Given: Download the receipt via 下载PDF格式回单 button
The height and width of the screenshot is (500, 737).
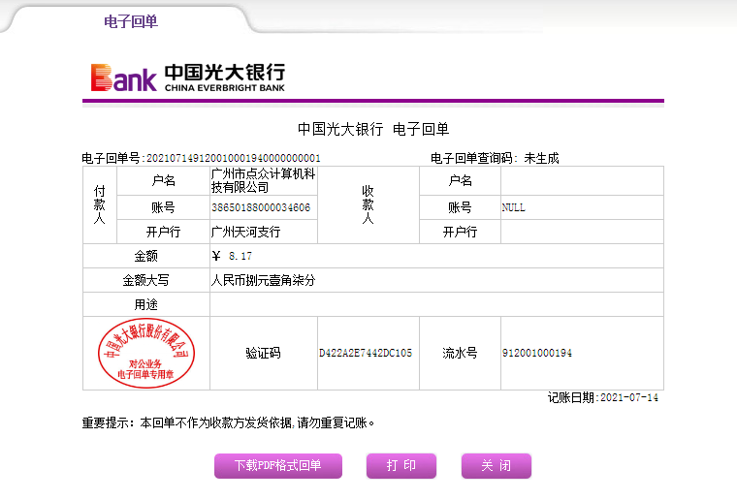Looking at the screenshot, I should (x=279, y=466).
